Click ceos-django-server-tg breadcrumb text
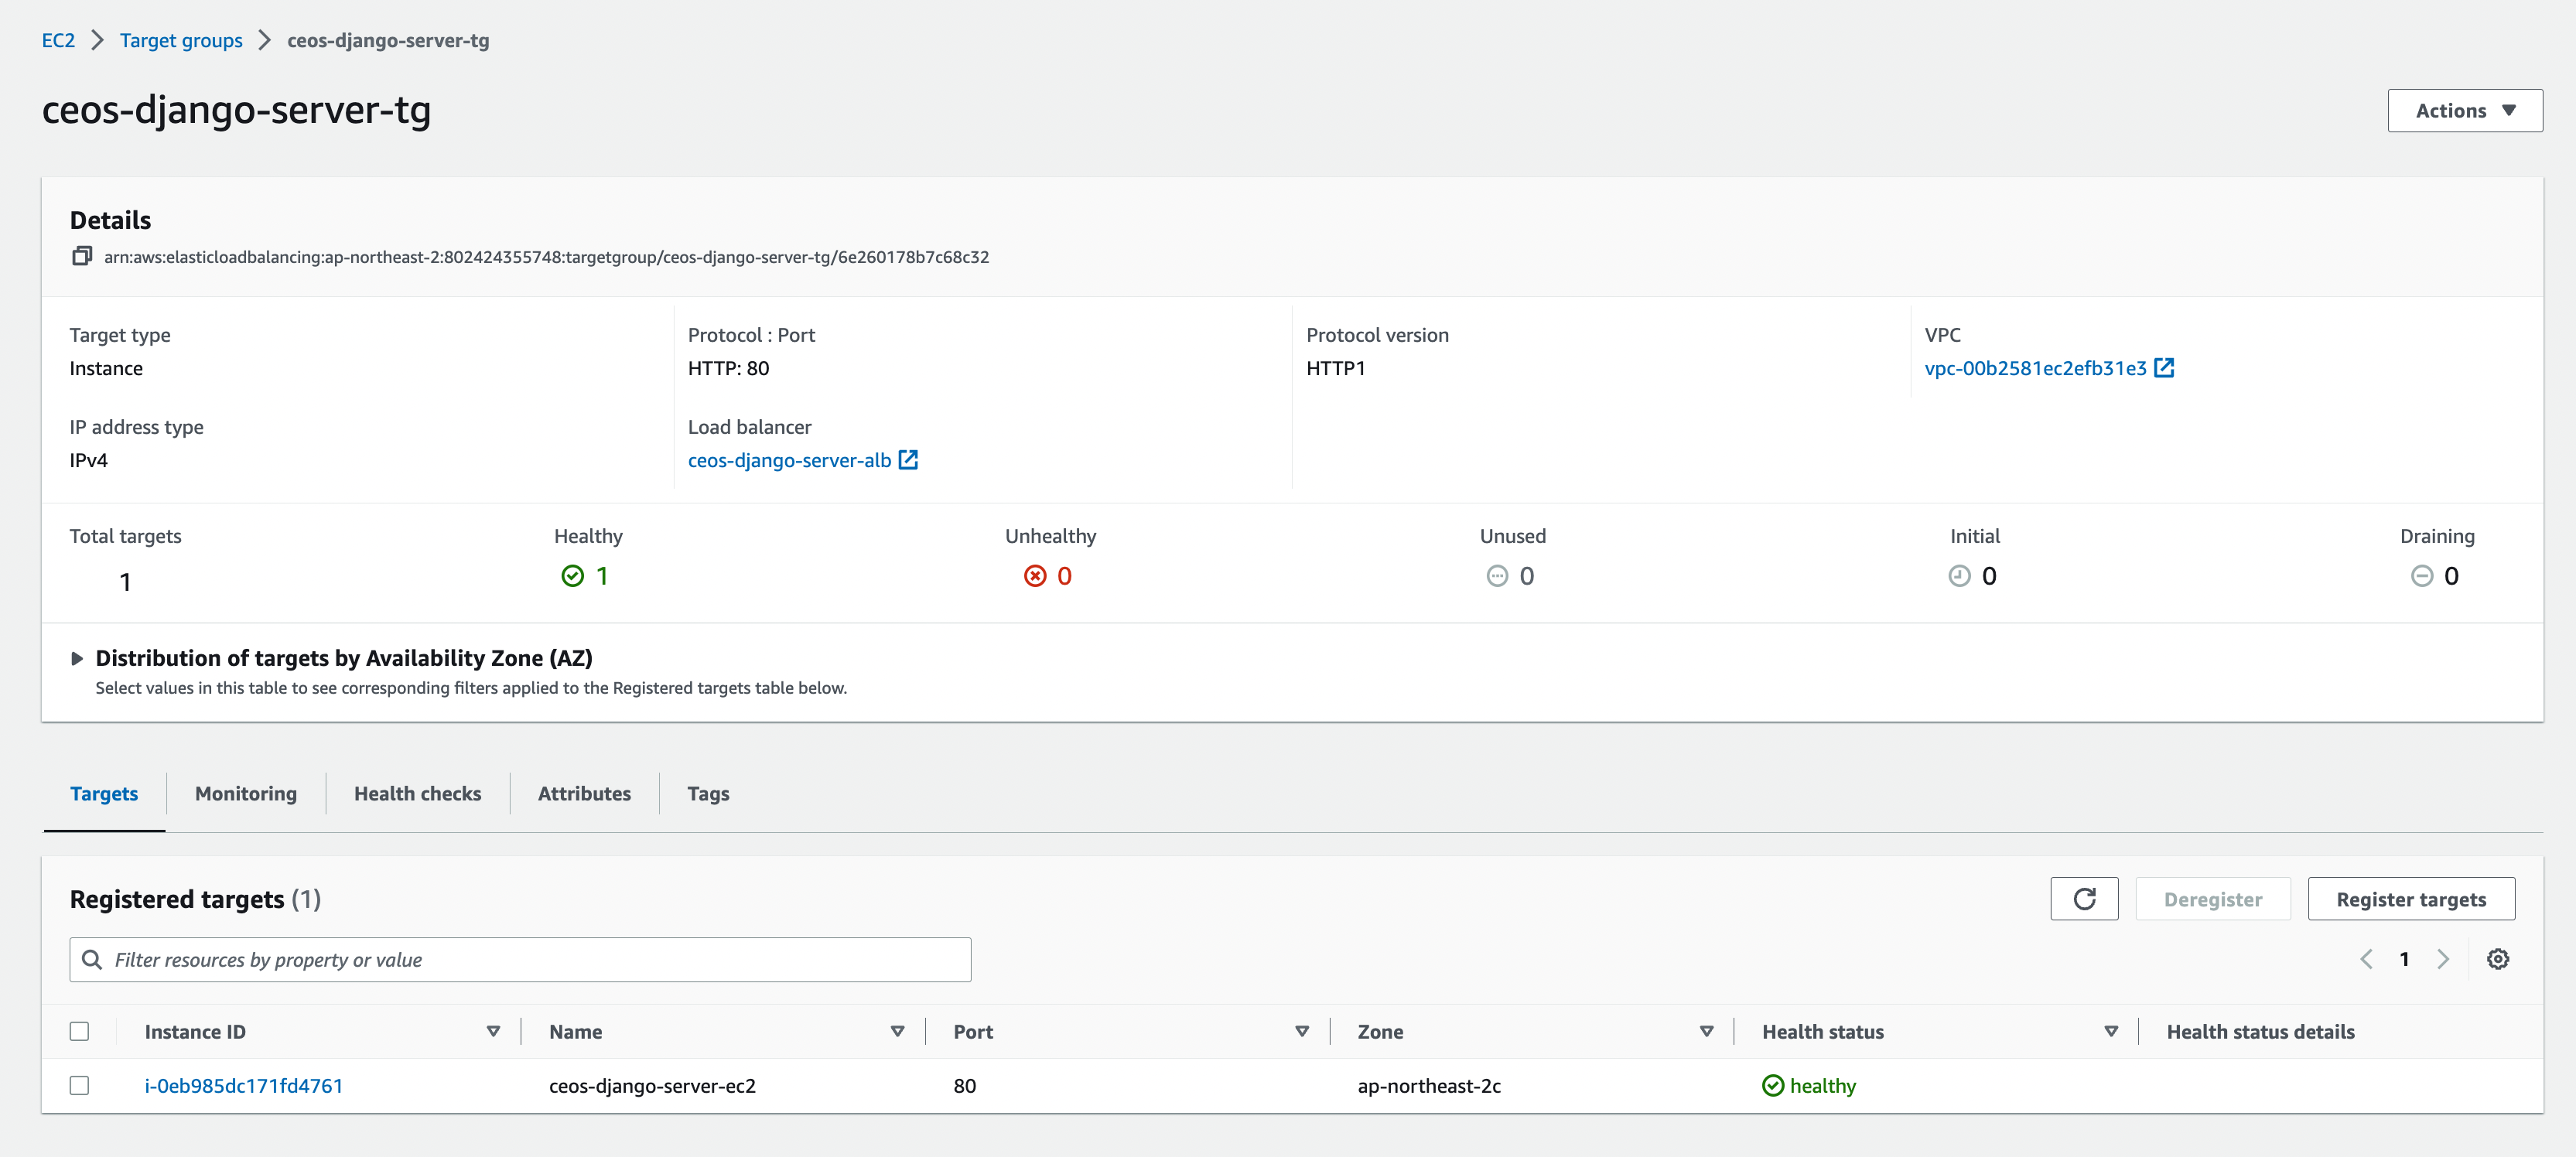 coord(388,40)
